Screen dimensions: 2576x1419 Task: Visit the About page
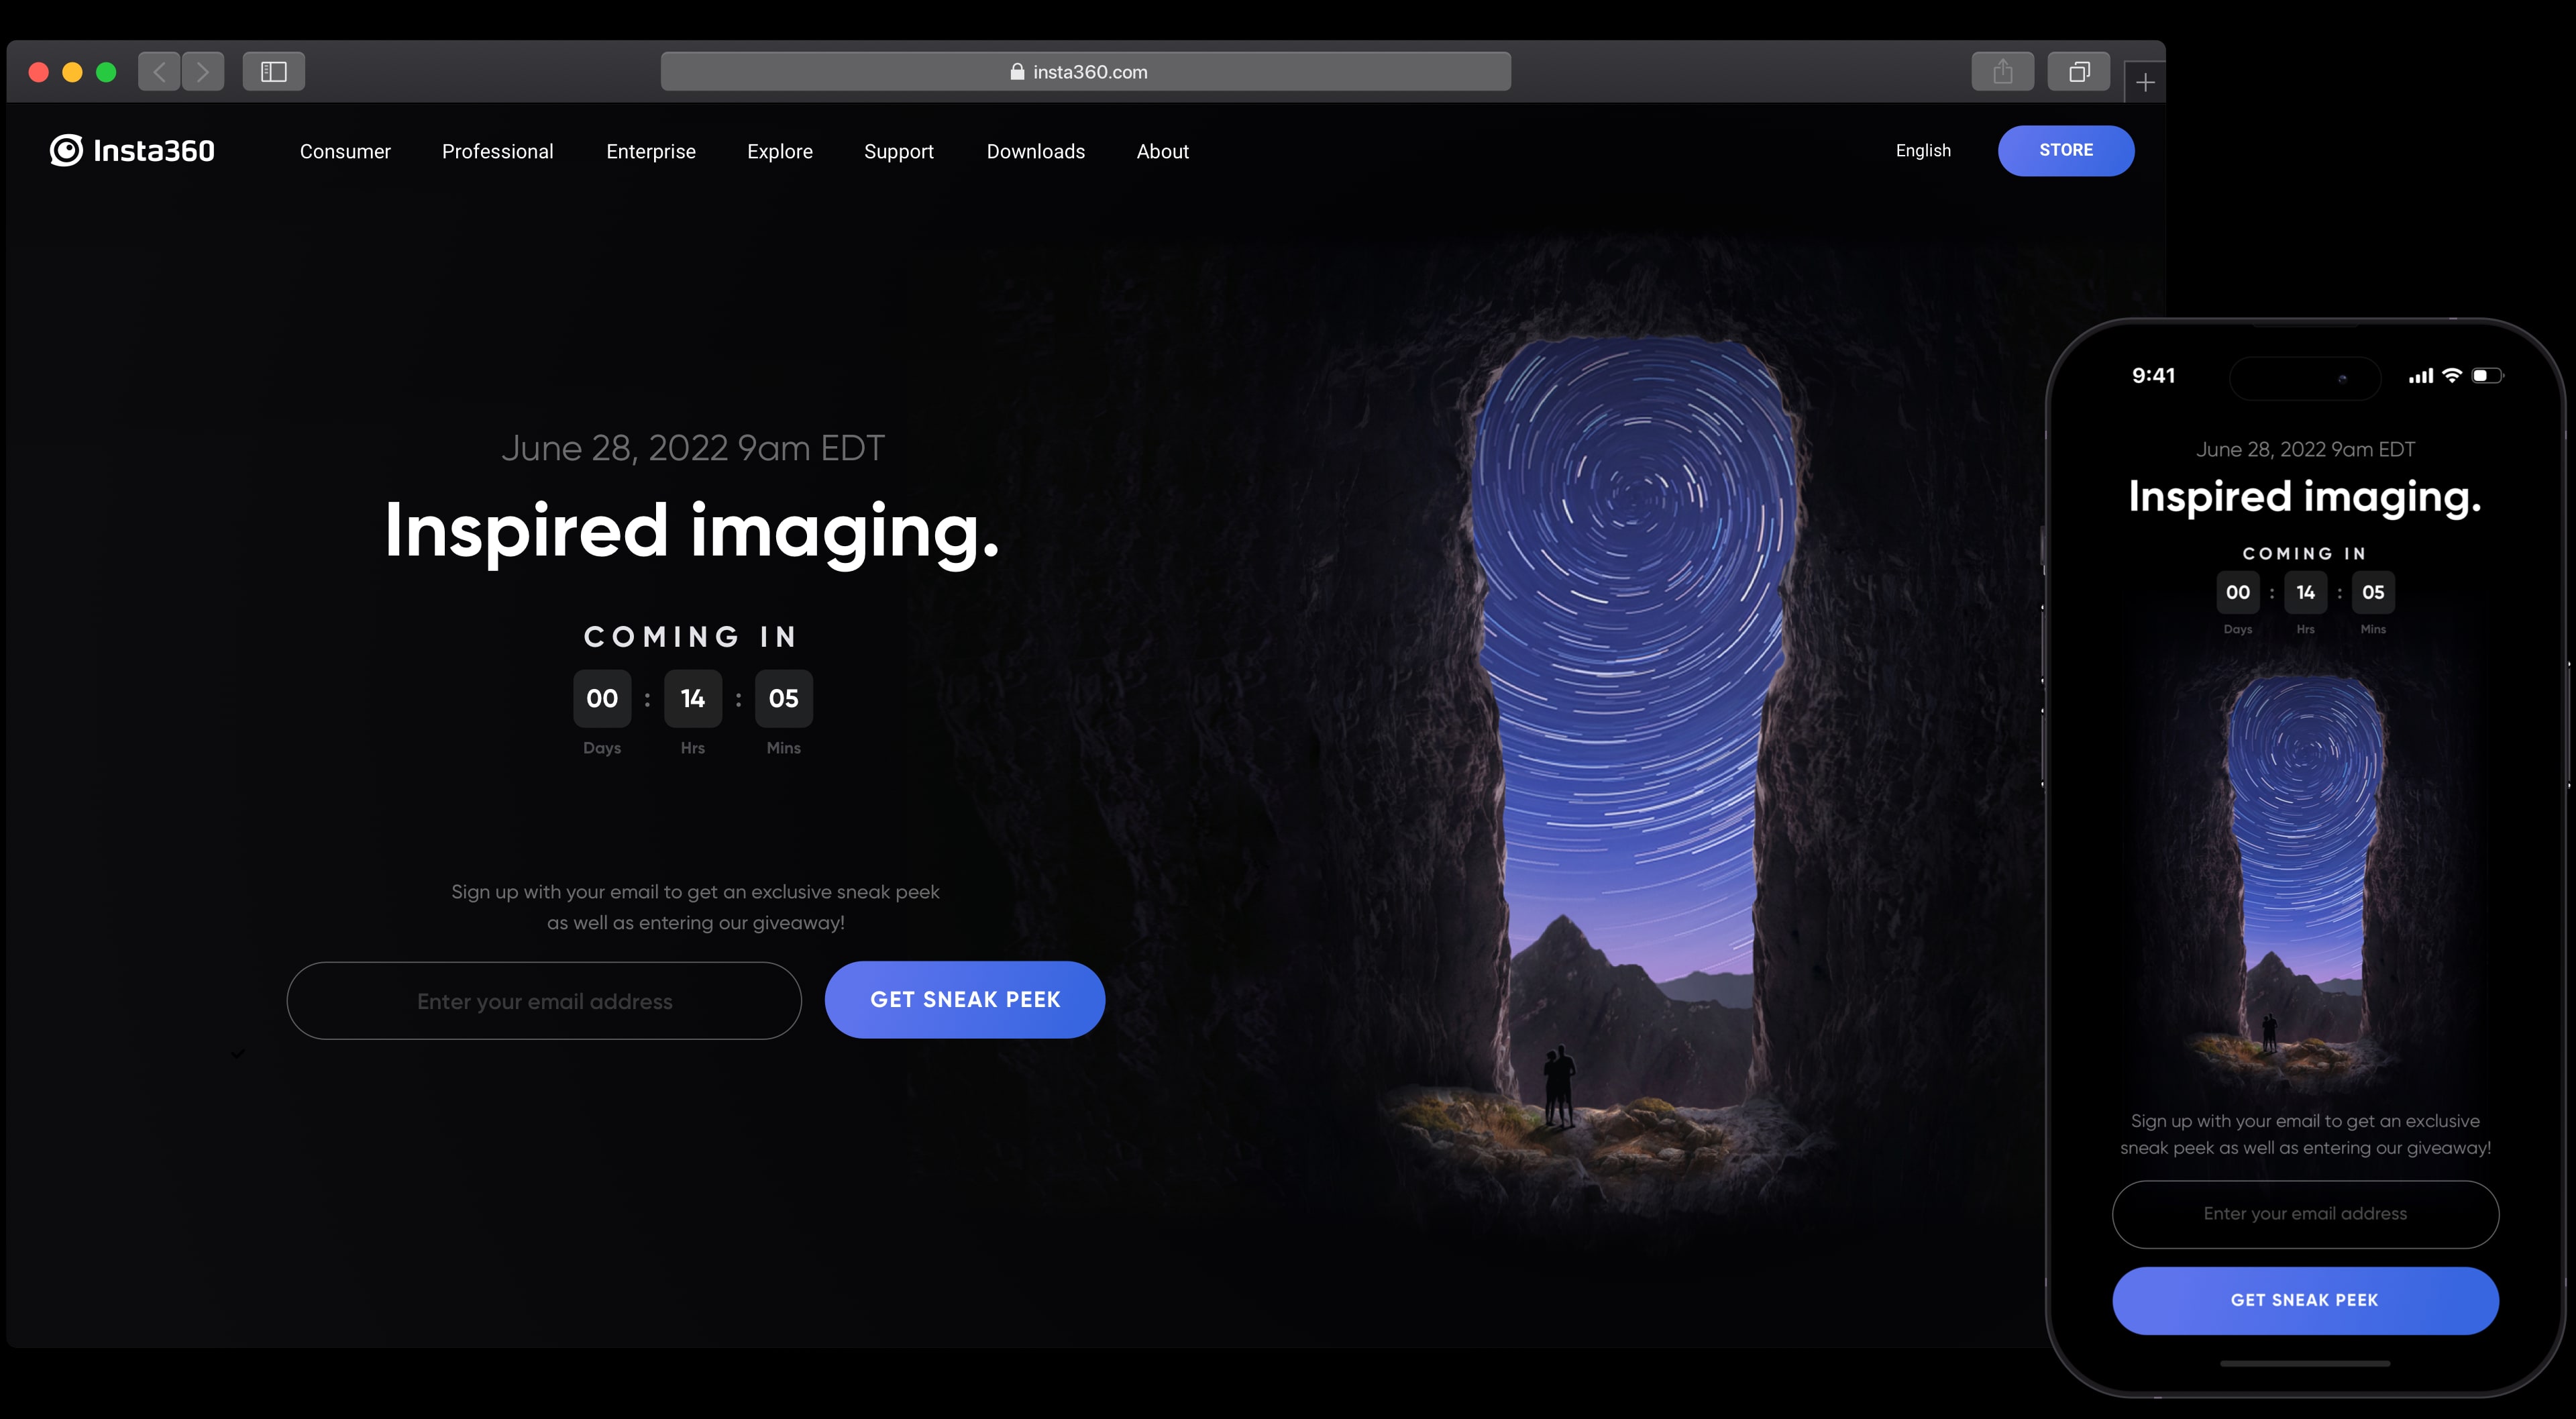point(1163,151)
